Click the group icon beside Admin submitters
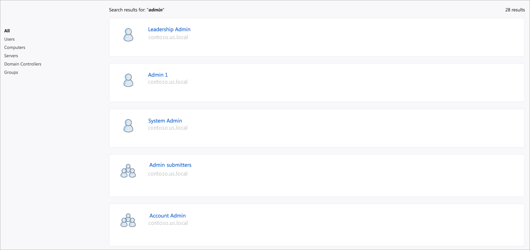 128,171
